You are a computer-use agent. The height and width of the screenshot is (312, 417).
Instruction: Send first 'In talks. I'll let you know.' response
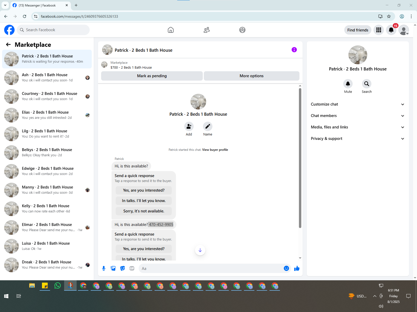(x=144, y=201)
